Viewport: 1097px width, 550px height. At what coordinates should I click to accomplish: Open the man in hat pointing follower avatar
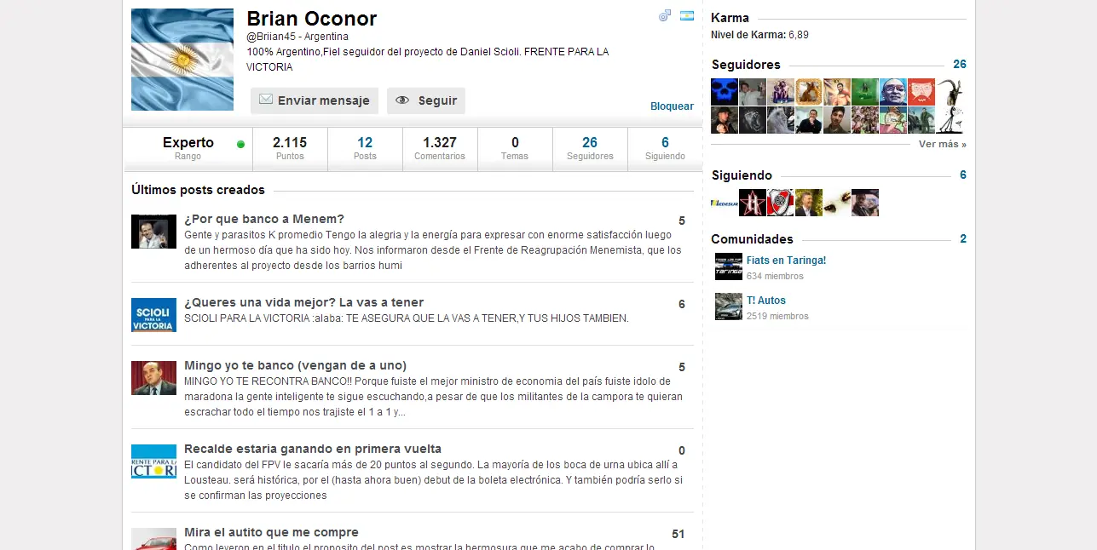pos(725,120)
